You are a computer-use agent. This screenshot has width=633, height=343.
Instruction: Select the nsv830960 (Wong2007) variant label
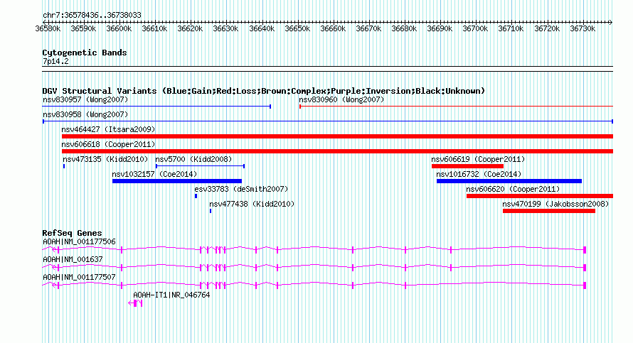pos(341,99)
